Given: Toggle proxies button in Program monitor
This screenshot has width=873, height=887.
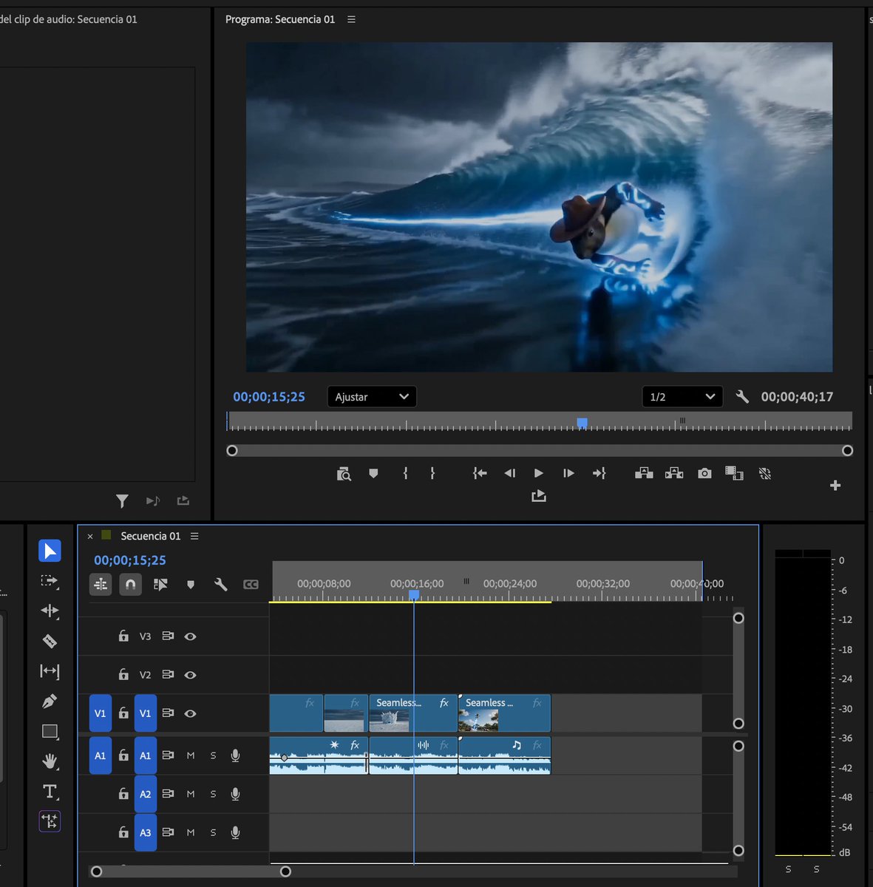Looking at the screenshot, I should coord(765,473).
